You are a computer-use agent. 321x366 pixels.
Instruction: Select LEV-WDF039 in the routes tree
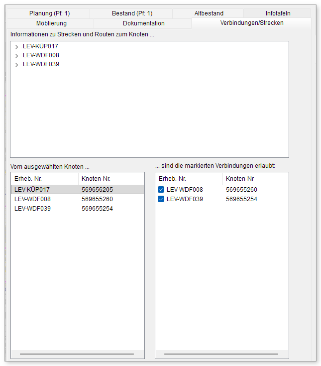[41, 64]
